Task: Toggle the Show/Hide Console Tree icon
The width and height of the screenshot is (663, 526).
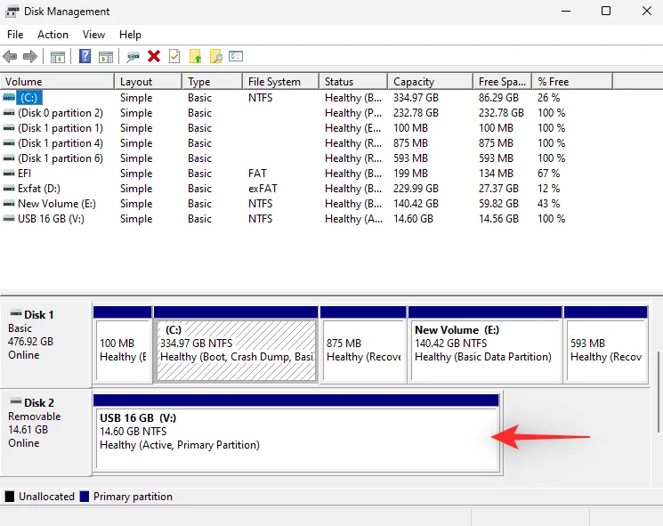Action: pos(58,57)
